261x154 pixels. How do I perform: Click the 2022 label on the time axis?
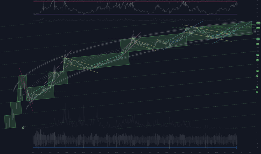click(200, 152)
